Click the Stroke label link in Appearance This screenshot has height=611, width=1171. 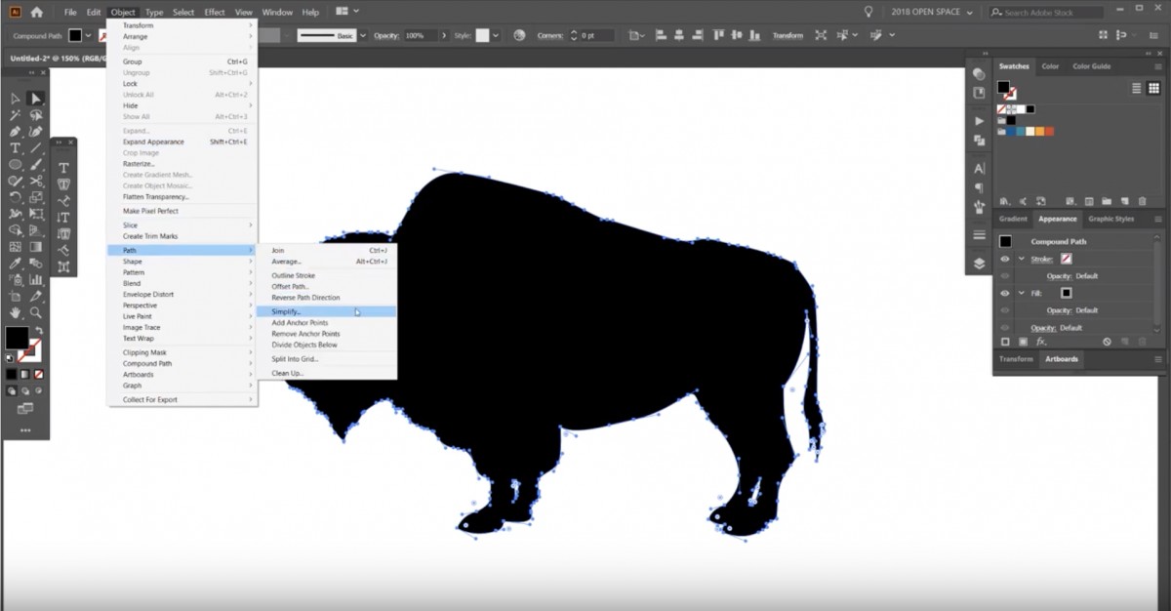coord(1040,259)
